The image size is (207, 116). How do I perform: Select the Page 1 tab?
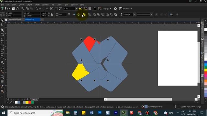coord(34,99)
